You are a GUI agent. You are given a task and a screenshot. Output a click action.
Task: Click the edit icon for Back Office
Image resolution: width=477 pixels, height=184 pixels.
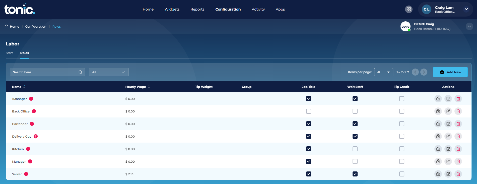(x=448, y=111)
